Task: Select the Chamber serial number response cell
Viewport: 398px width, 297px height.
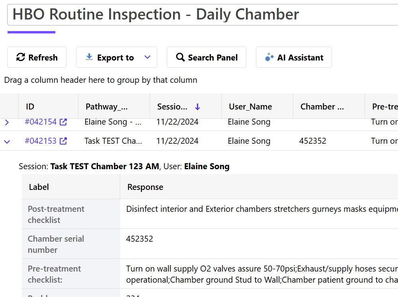Action: point(139,238)
